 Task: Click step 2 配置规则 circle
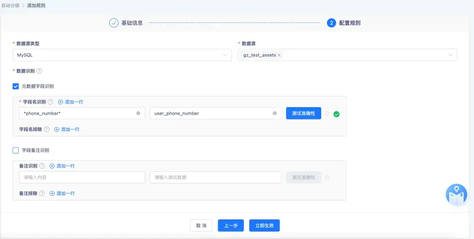click(331, 23)
